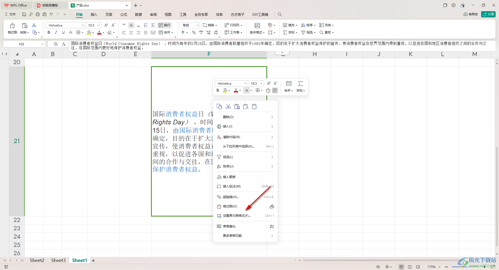Viewport: 499px width, 270px height.
Task: Toggle Underline in the ribbon
Action: 63,32
